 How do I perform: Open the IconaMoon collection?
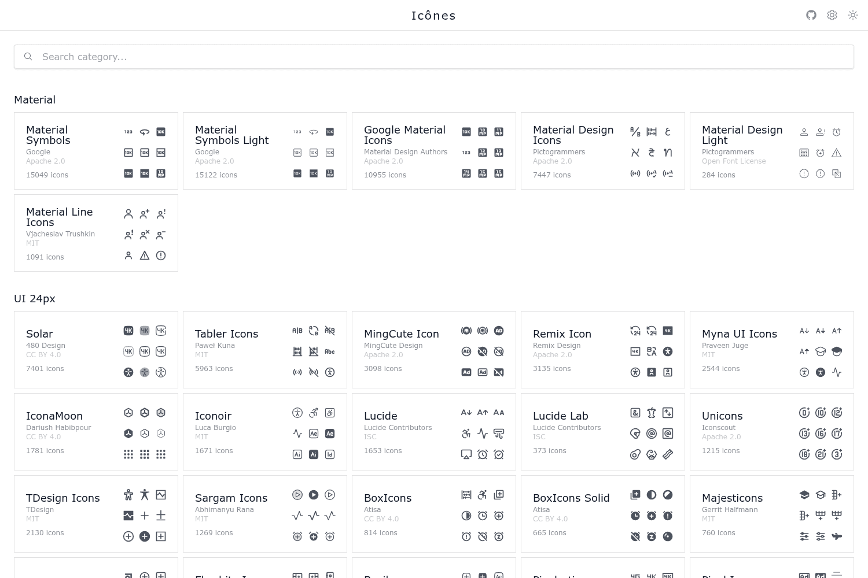[x=96, y=432]
